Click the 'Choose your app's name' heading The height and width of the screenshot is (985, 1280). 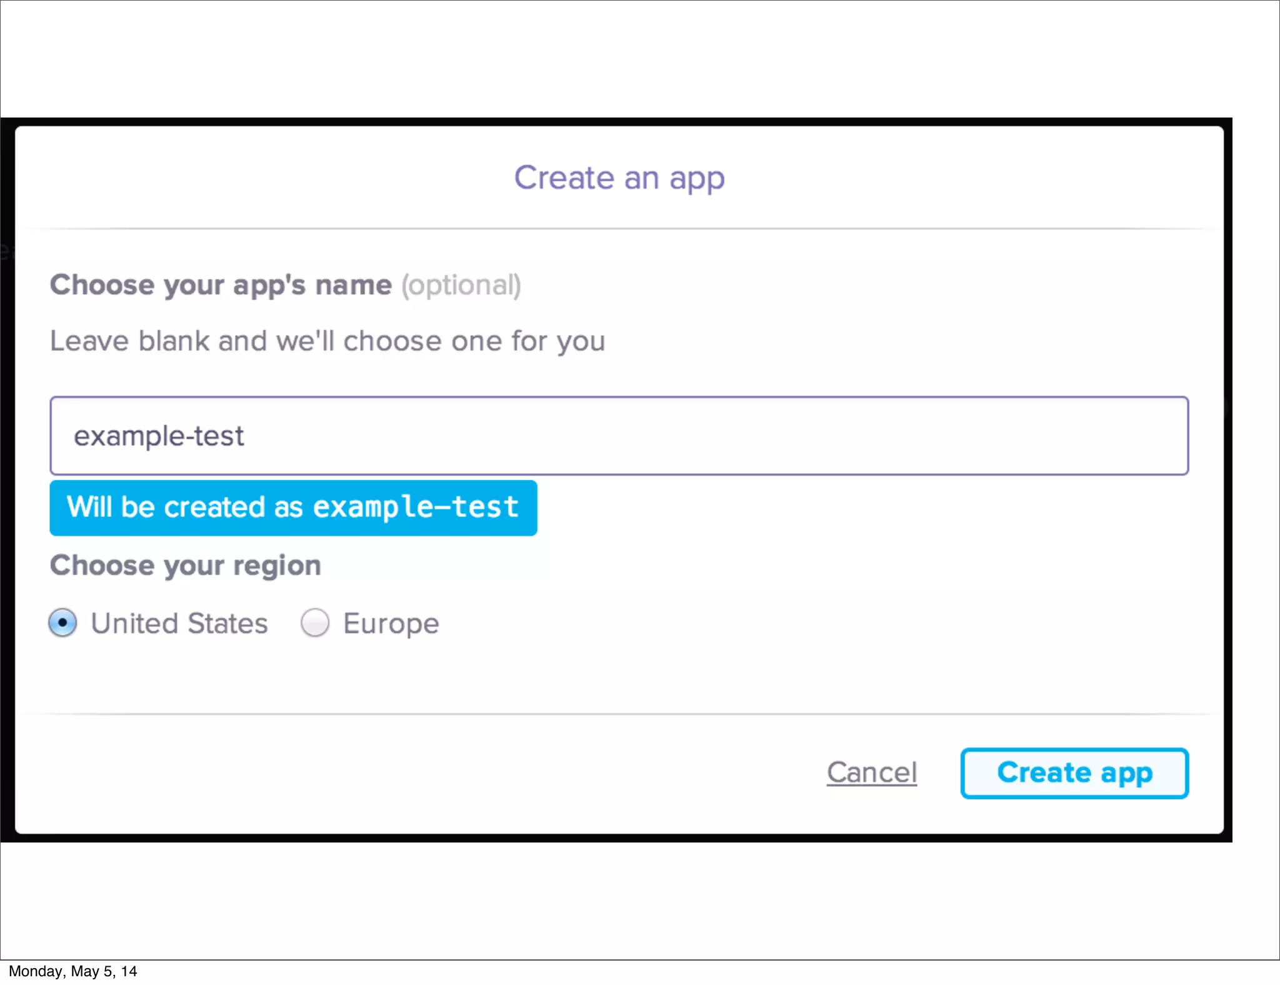coord(221,286)
